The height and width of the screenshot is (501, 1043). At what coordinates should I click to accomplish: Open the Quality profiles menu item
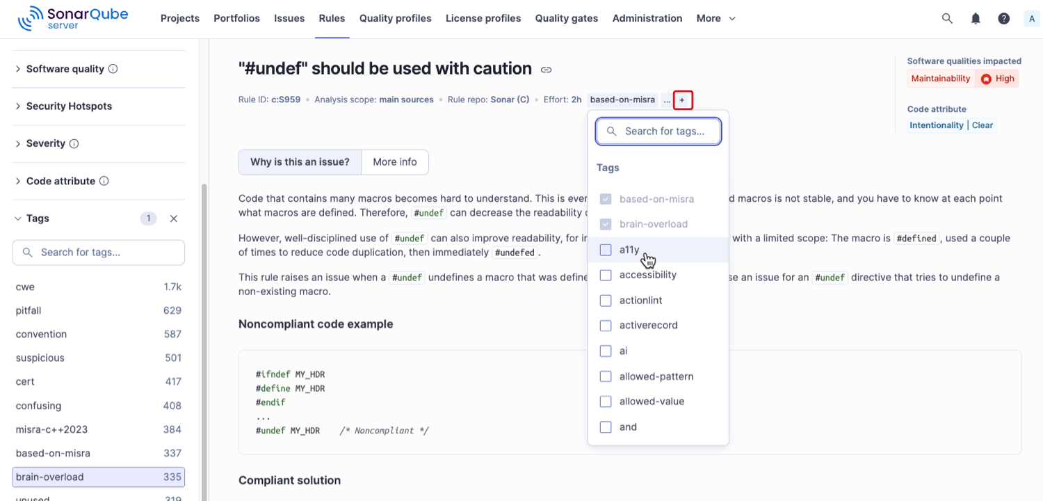395,19
